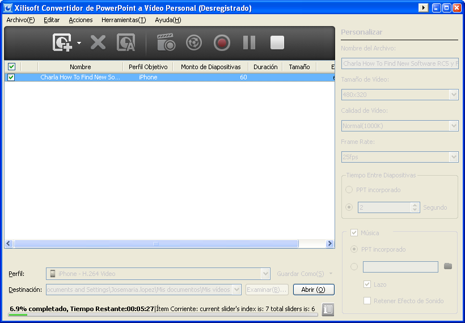Viewport: 465px width, 323px height.
Task: Sort by the Perfil Objetivo column header
Action: pos(148,67)
